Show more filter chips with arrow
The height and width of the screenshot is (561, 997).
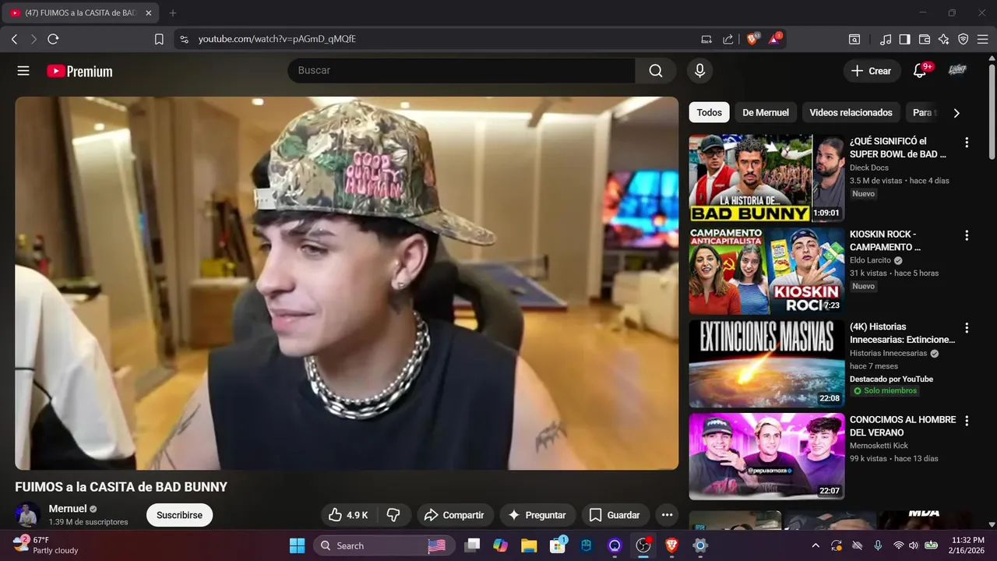coord(956,113)
